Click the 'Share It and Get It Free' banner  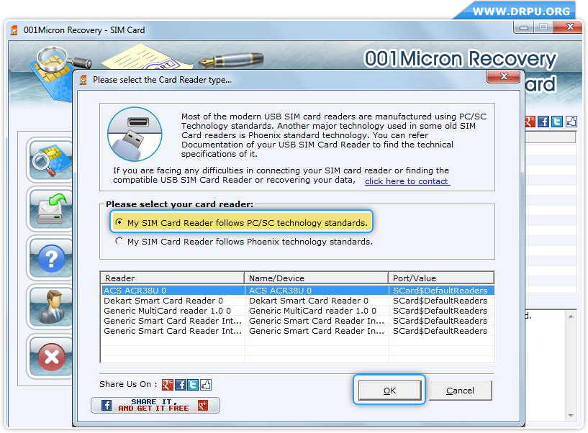[x=155, y=405]
